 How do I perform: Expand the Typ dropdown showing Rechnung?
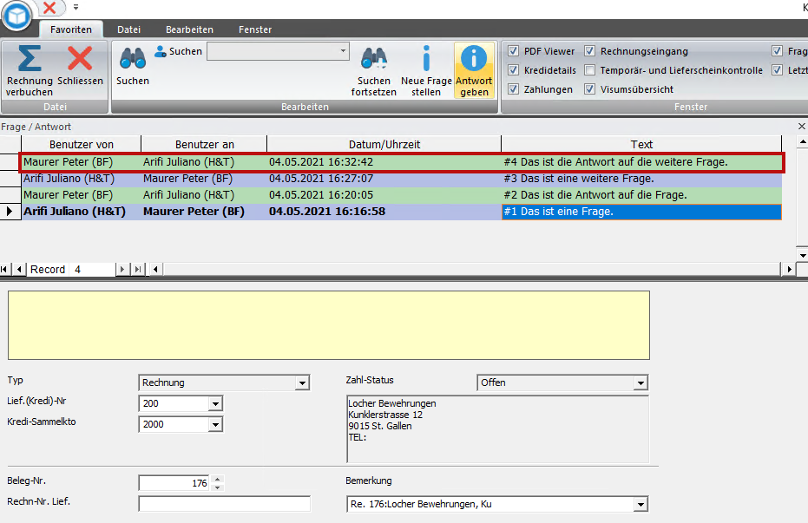(302, 383)
